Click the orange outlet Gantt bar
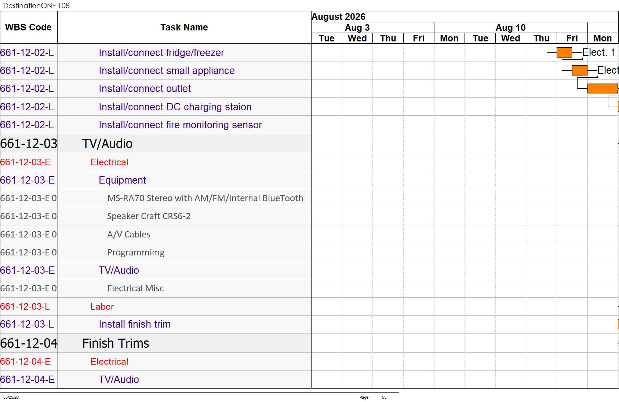 pyautogui.click(x=602, y=88)
